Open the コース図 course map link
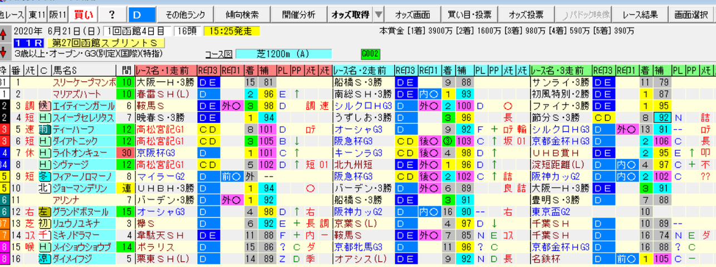Image resolution: width=716 pixels, height=267 pixels. (218, 54)
